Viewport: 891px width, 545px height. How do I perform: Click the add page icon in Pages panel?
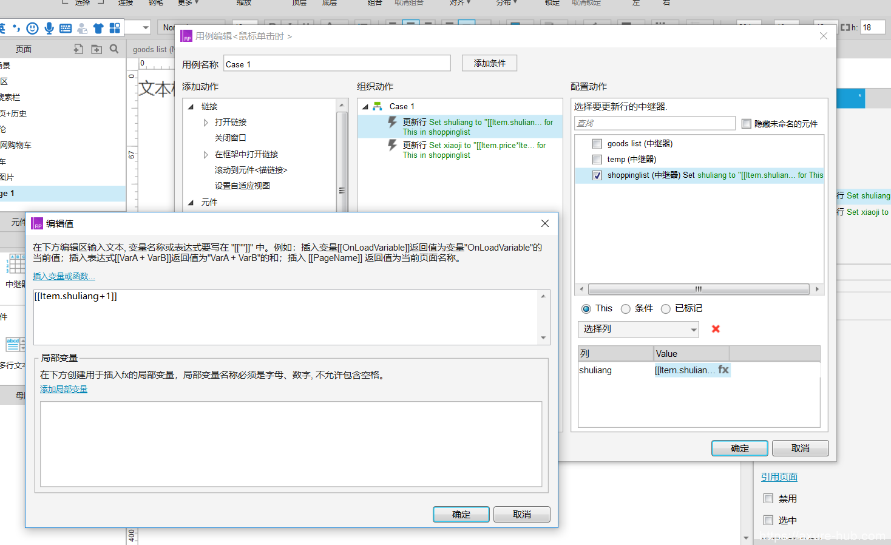pyautogui.click(x=78, y=49)
